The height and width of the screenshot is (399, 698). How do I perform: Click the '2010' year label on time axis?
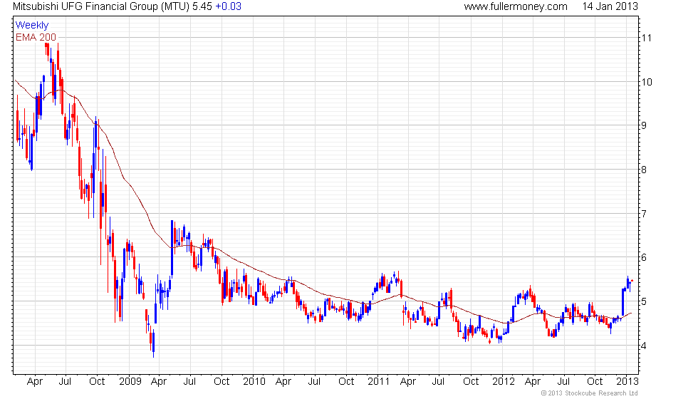coord(254,382)
